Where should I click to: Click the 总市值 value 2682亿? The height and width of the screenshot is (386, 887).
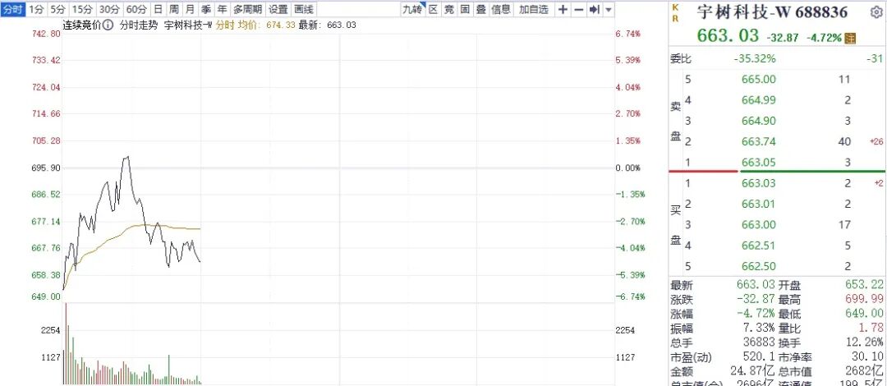(866, 371)
